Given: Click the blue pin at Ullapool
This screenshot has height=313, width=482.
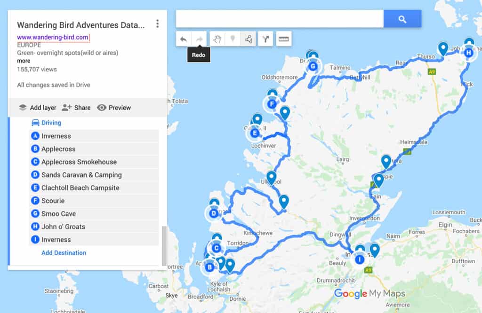Looking at the screenshot, I should click(271, 178).
